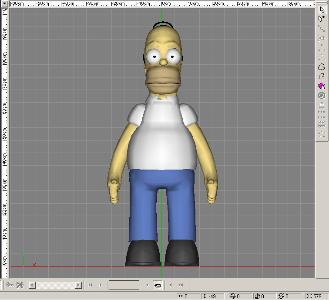The image size is (329, 300).
Task: Click the frame scrollbar left arrow
Action: 32,285
